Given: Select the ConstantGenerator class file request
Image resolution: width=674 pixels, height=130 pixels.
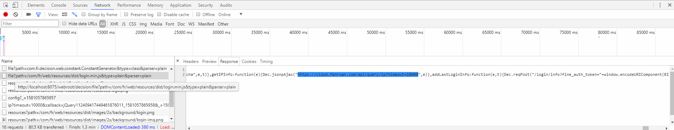Looking at the screenshot, I should 85,68.
